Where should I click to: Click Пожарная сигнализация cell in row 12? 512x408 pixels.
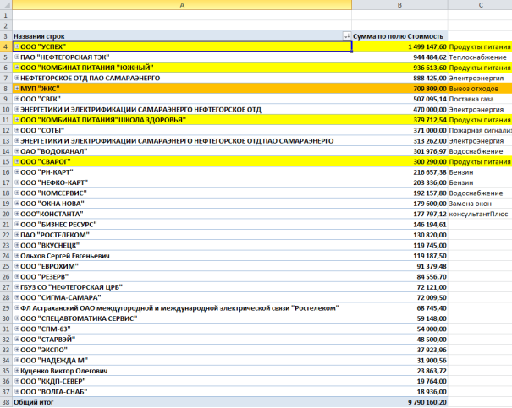[480, 130]
